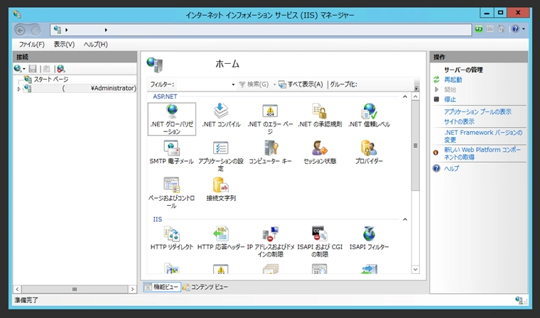
Task: Expand the server node in connections tree
Action: tap(19, 89)
